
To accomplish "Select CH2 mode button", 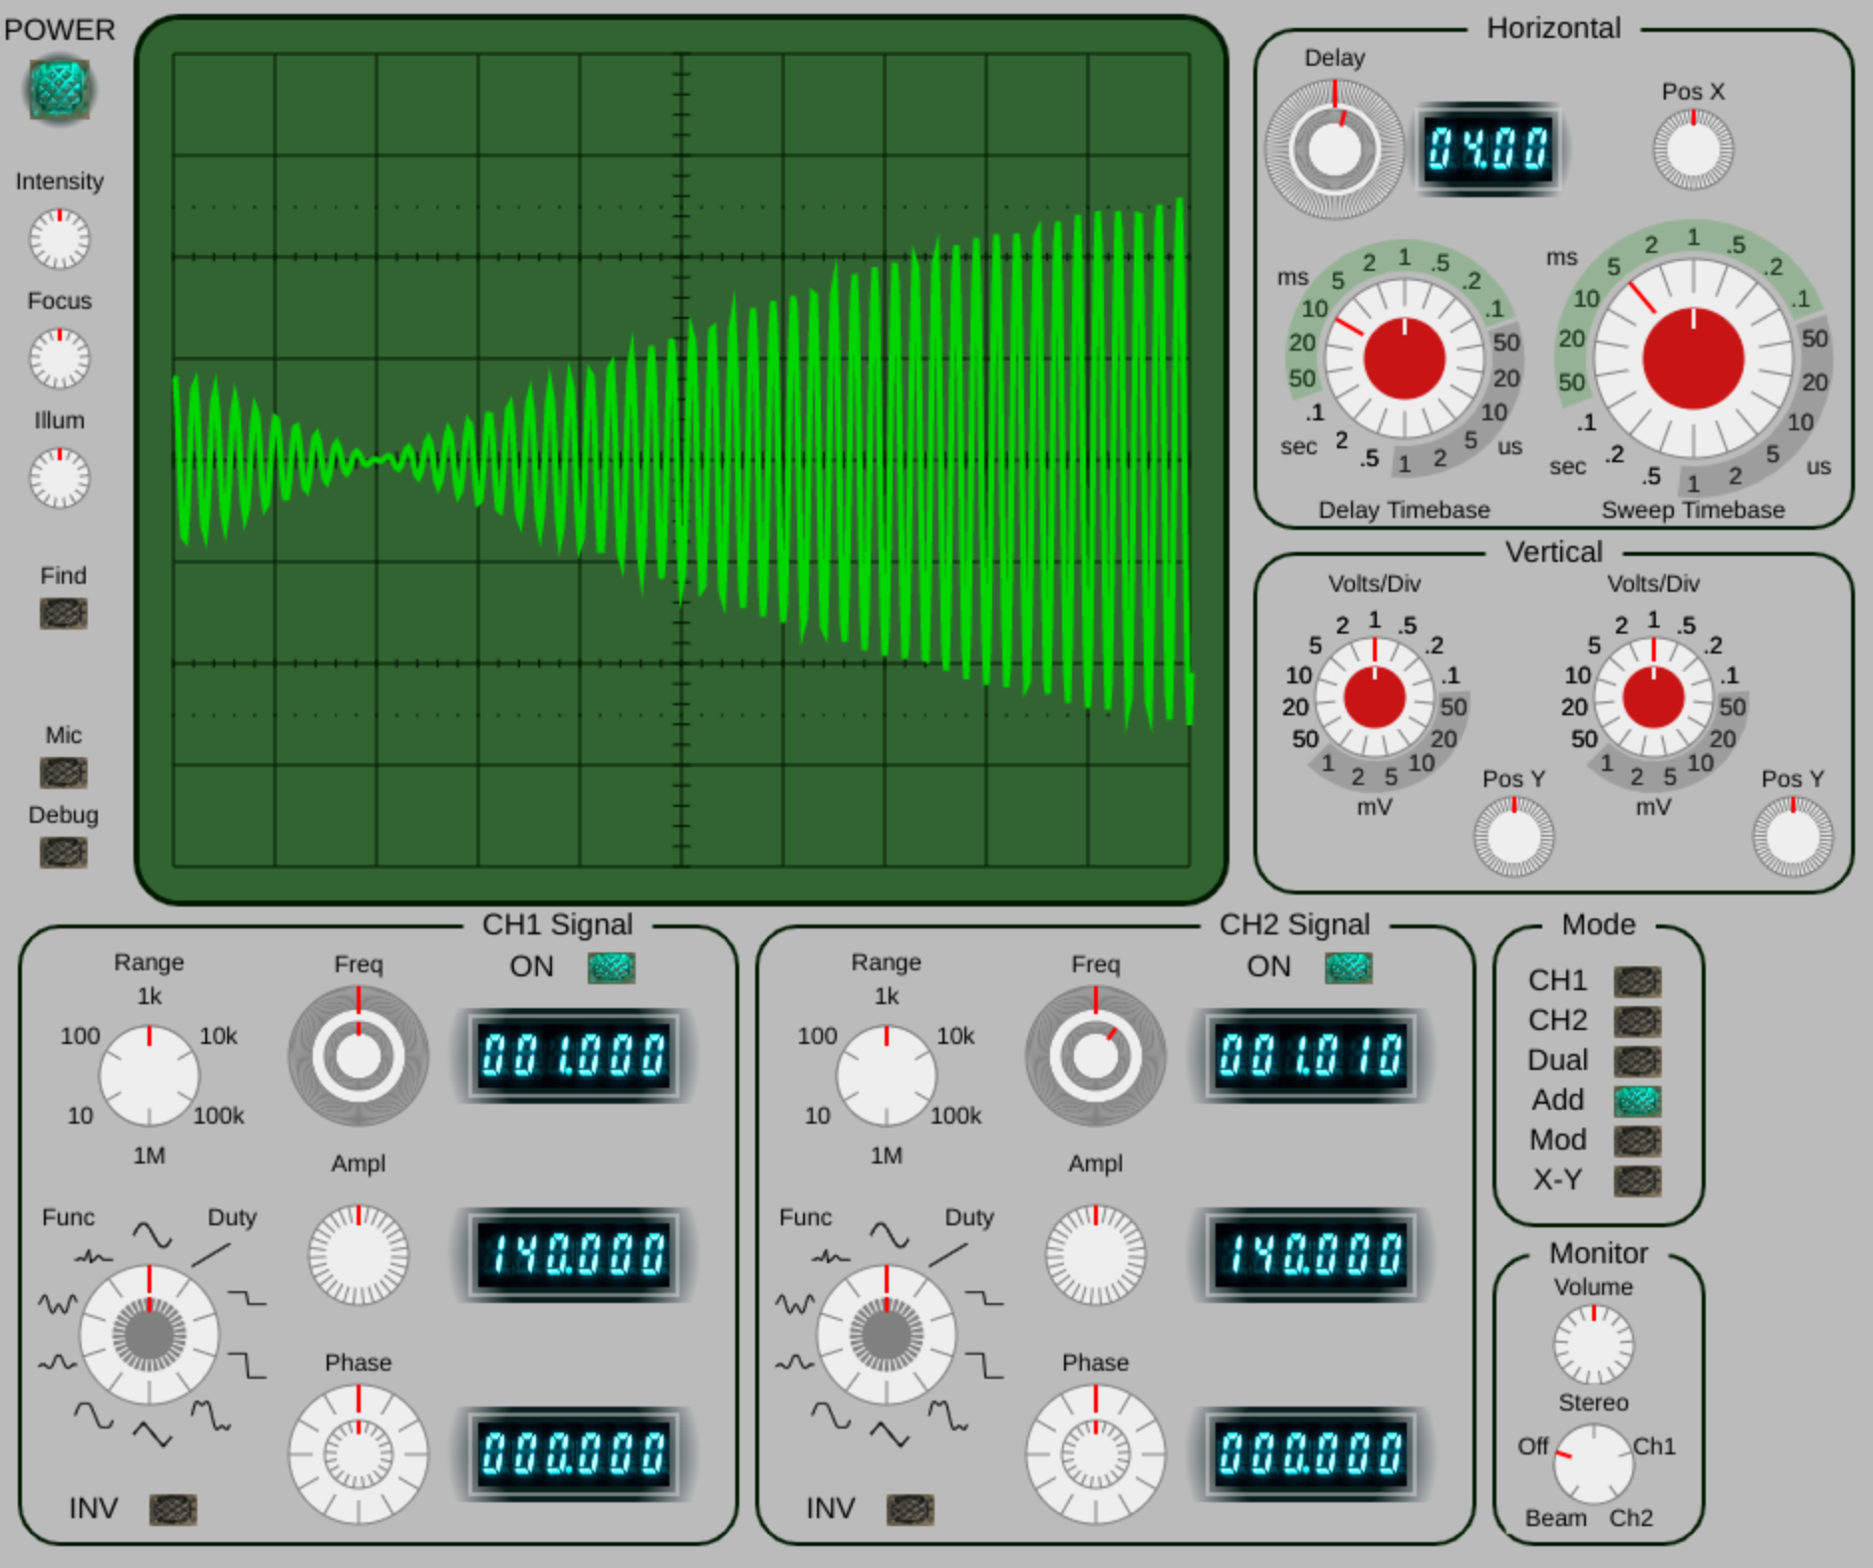I will (1638, 1021).
